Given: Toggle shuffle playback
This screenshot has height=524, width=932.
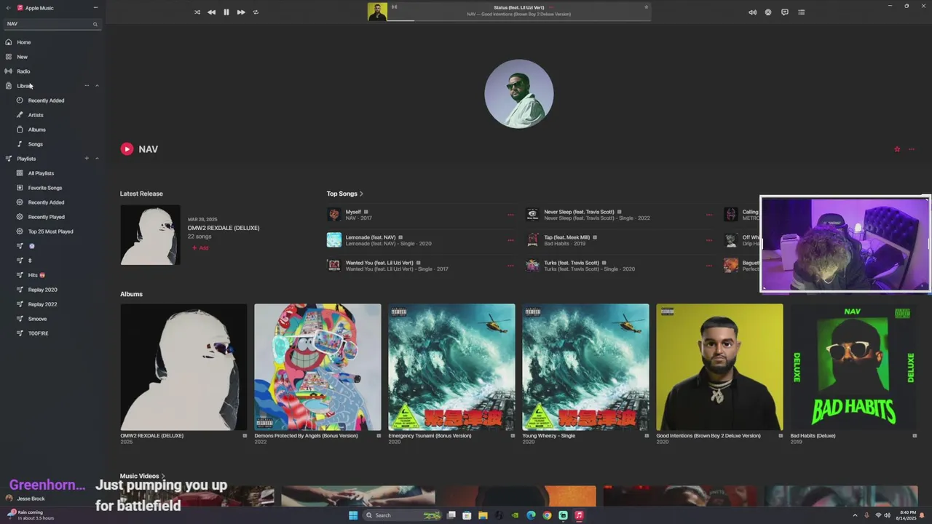Looking at the screenshot, I should tap(197, 12).
